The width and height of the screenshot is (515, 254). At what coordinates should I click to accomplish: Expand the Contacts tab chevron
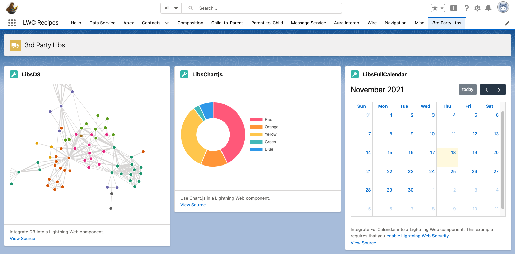(166, 23)
